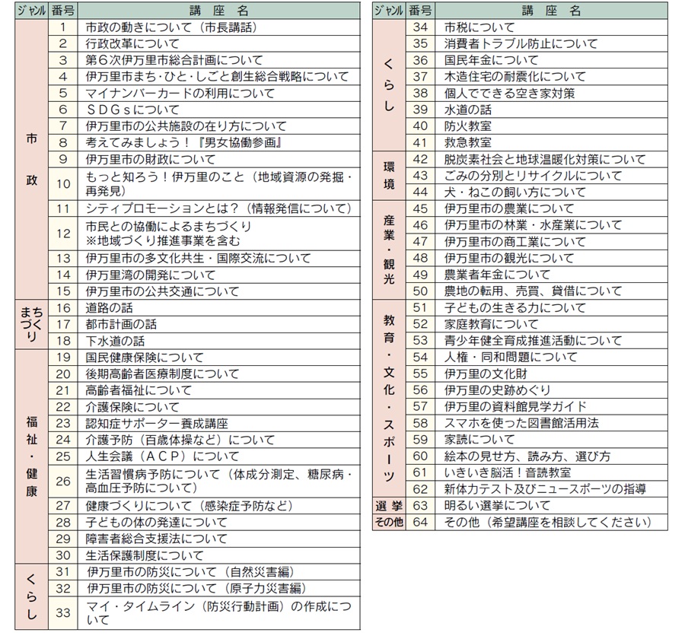
Task: Select その他（希望講座を相談してください）
Action: coord(548,523)
